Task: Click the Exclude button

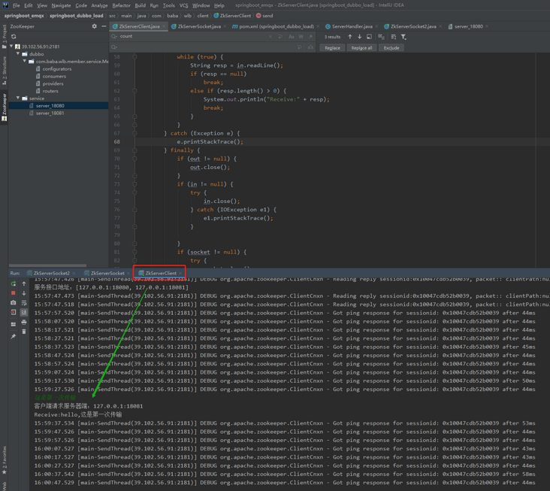Action: pos(391,48)
